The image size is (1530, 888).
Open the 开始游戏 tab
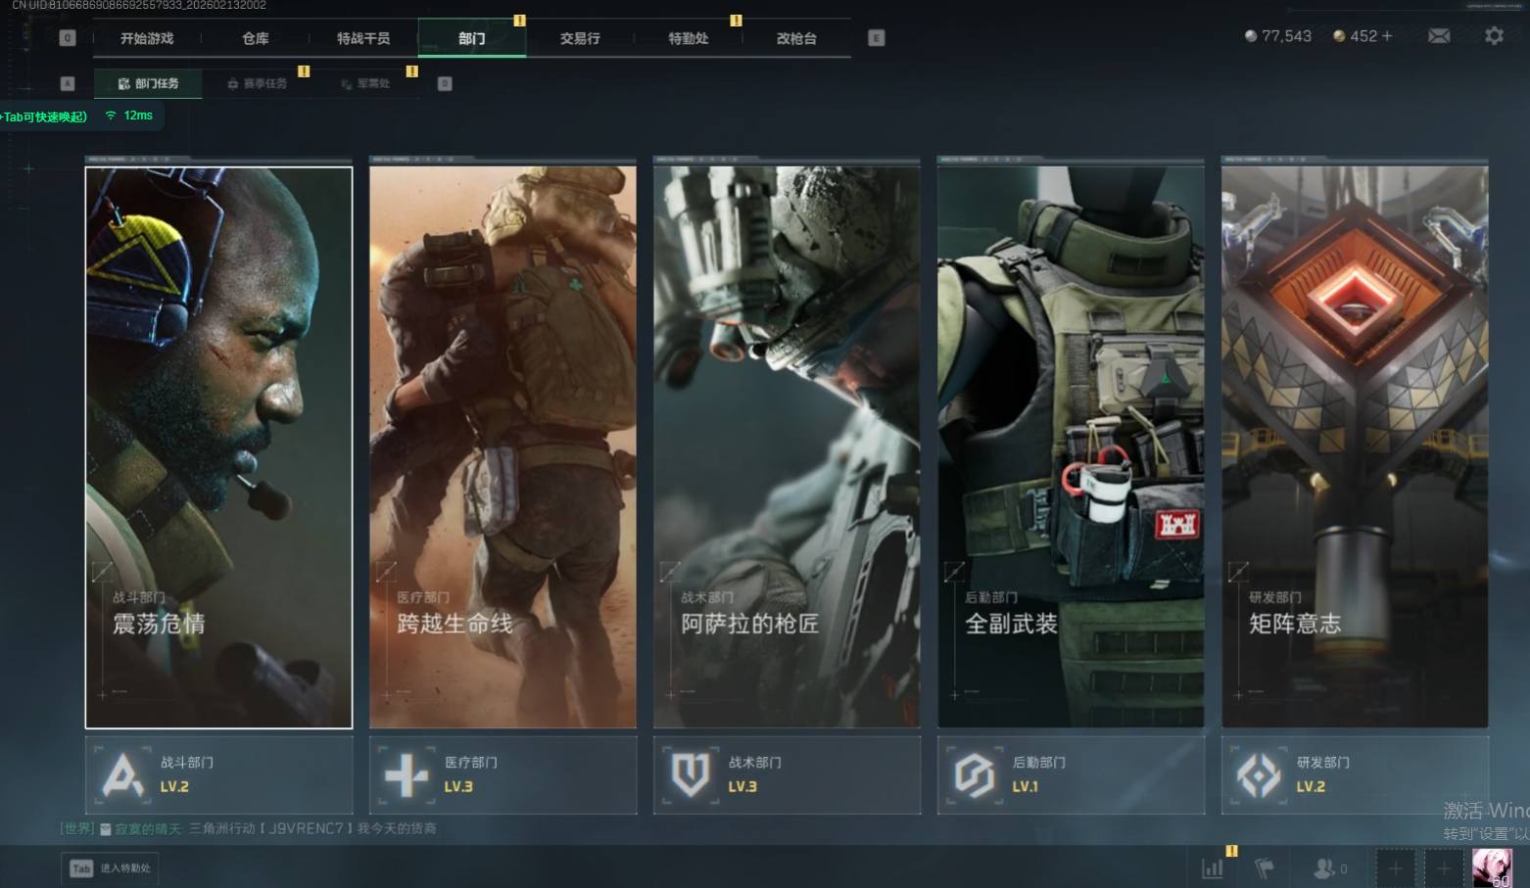pyautogui.click(x=147, y=38)
